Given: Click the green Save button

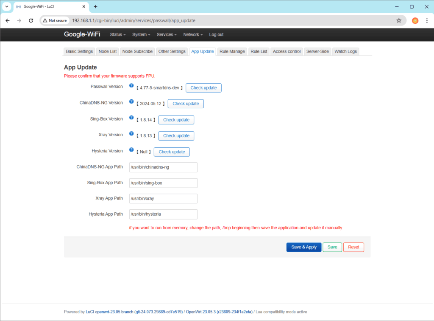Looking at the screenshot, I should pyautogui.click(x=332, y=247).
